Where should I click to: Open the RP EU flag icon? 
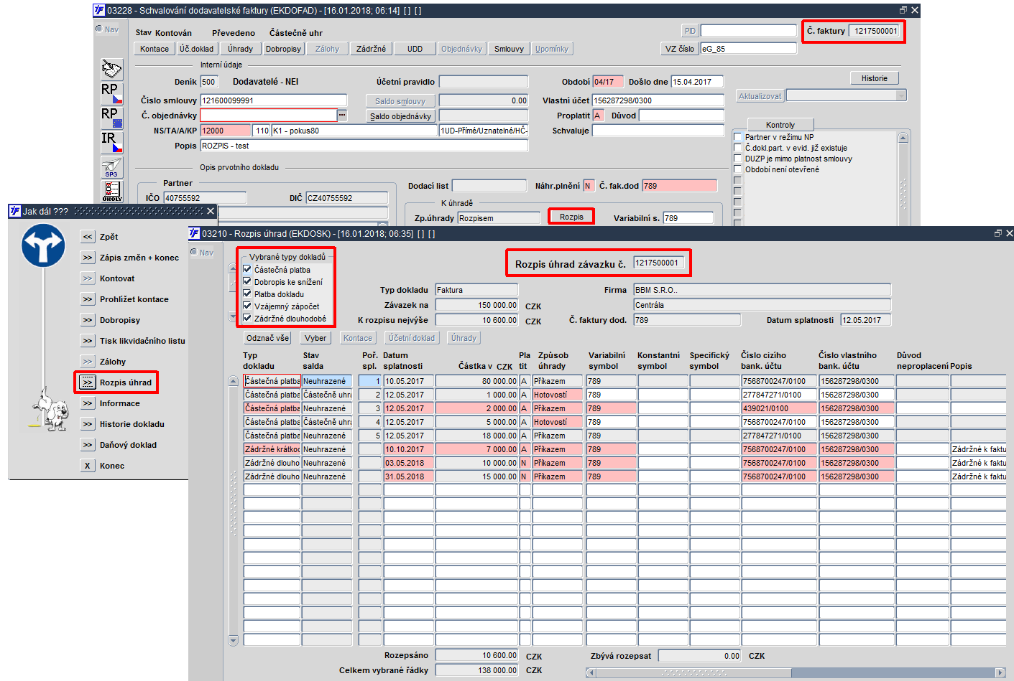112,118
